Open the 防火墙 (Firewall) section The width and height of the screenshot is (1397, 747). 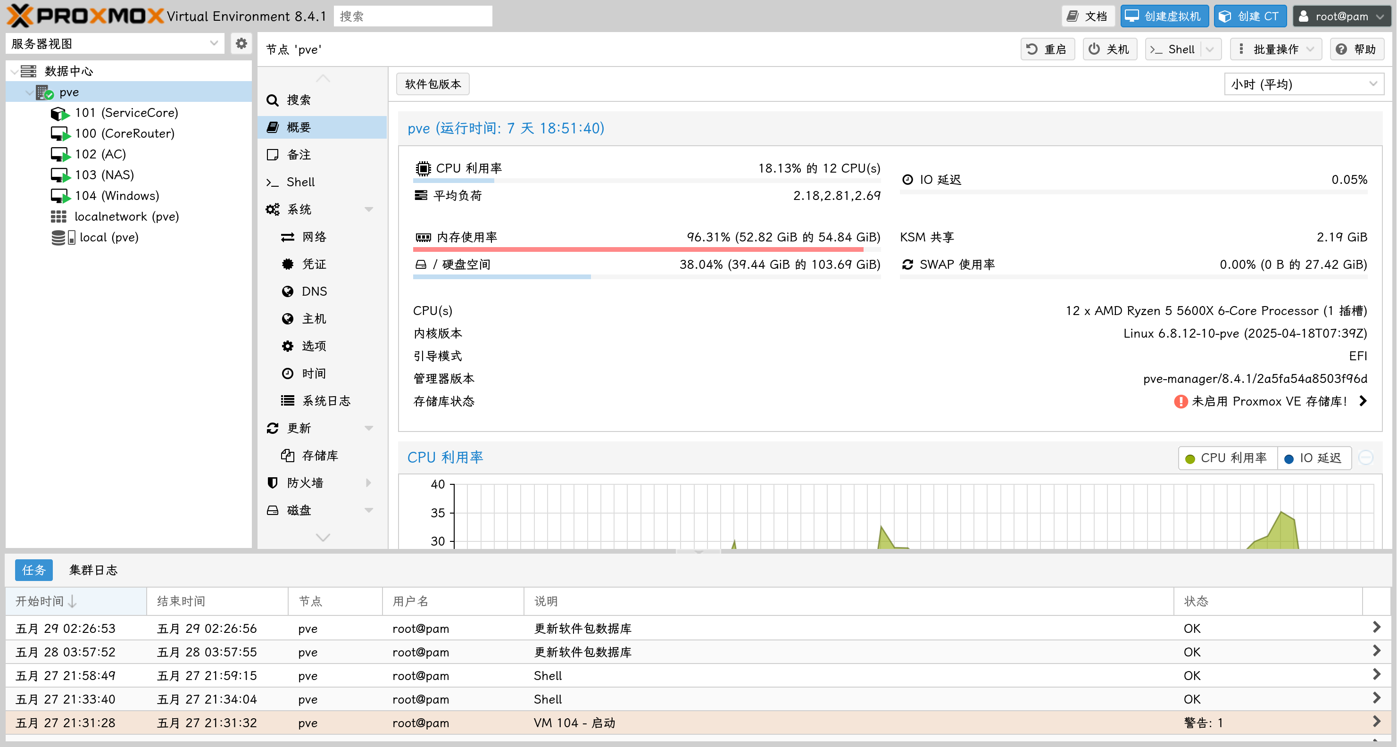305,482
